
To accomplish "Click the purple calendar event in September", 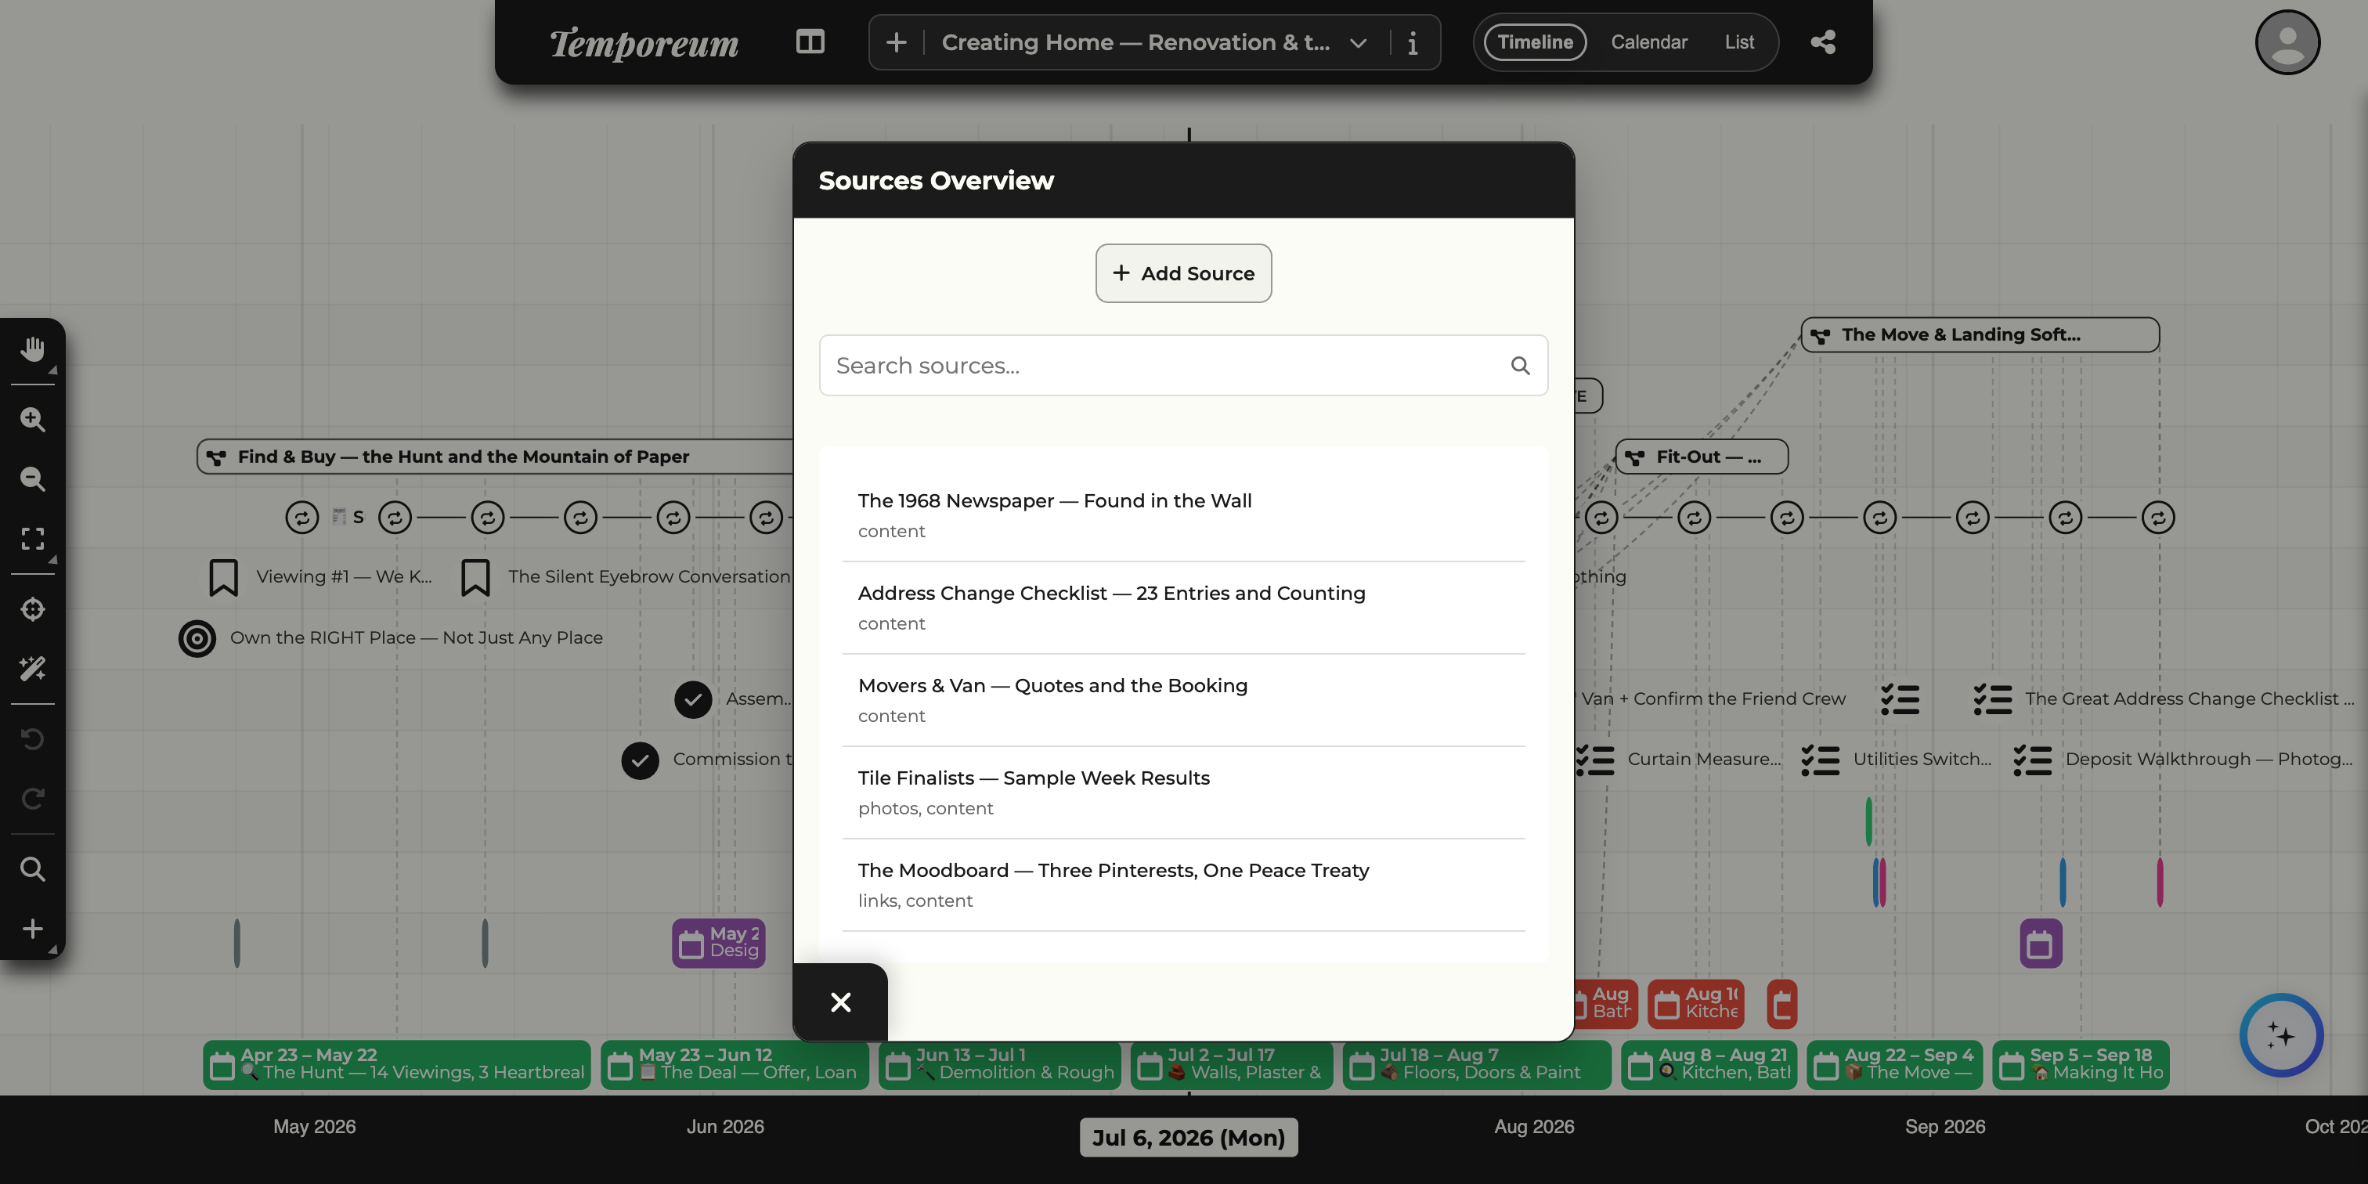I will (2041, 943).
